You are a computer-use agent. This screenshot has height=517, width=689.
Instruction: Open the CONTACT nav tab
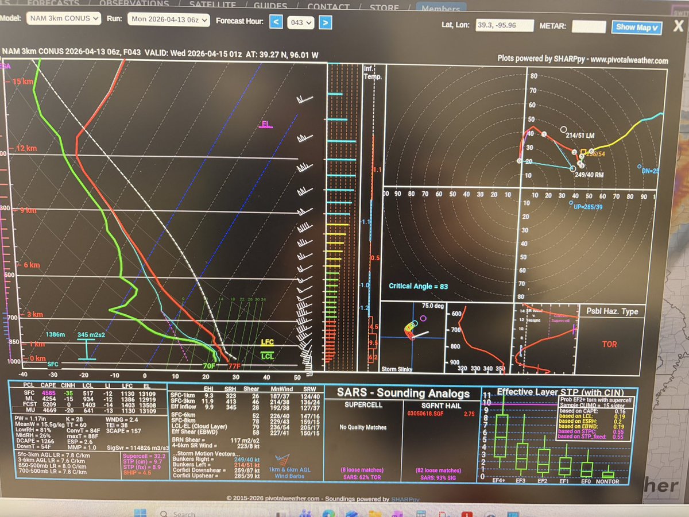pyautogui.click(x=328, y=7)
